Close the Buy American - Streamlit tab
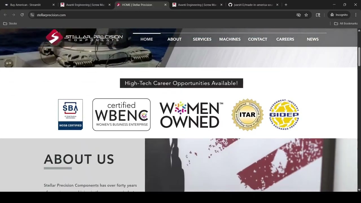Image resolution: width=361 pixels, height=203 pixels. pos(54,5)
